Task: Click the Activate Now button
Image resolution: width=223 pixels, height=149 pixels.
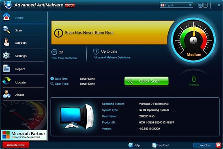Action: pyautogui.click(x=16, y=145)
